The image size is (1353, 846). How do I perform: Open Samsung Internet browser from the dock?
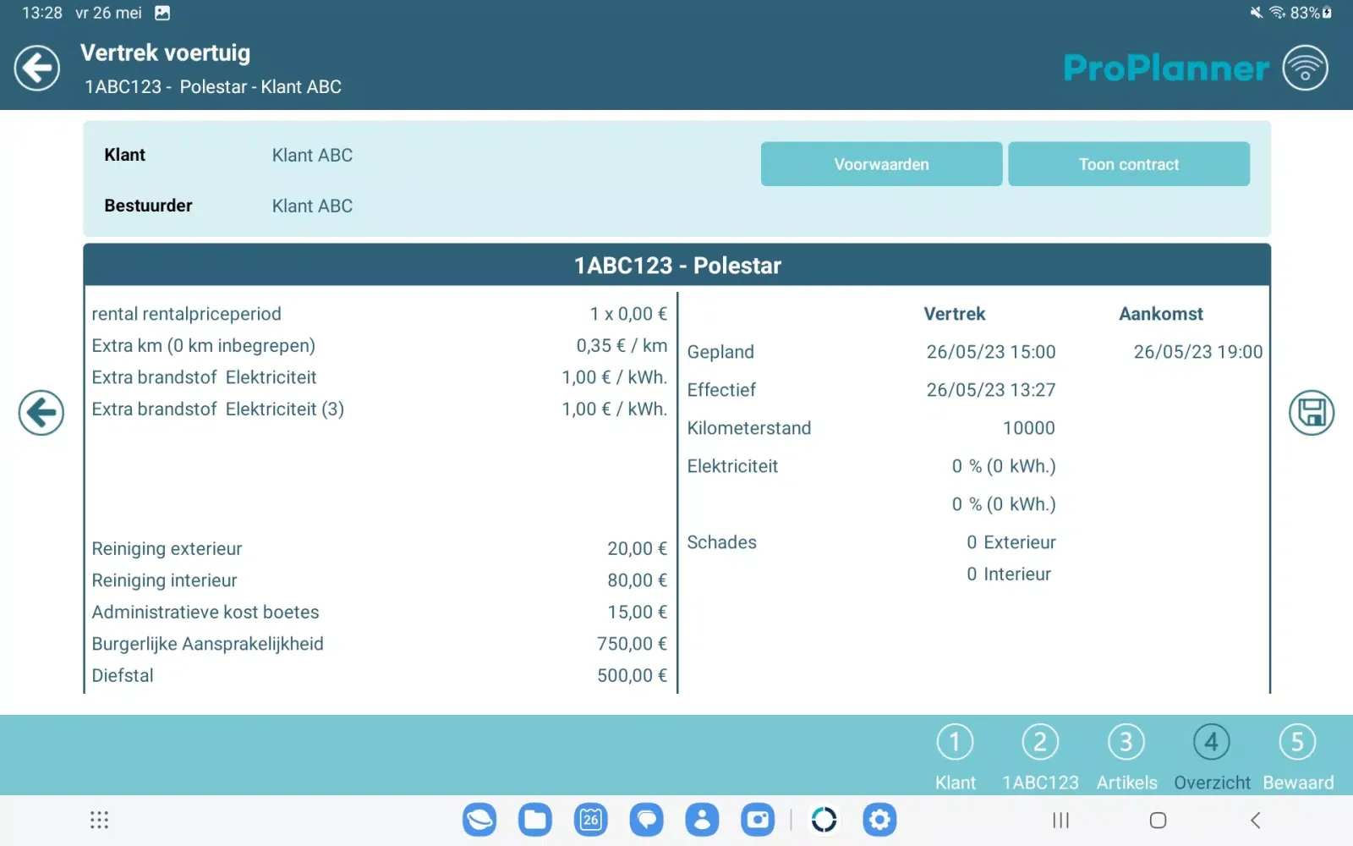[479, 819]
